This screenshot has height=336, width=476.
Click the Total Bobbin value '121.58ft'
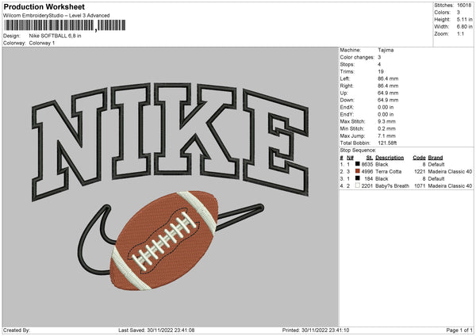tap(387, 143)
